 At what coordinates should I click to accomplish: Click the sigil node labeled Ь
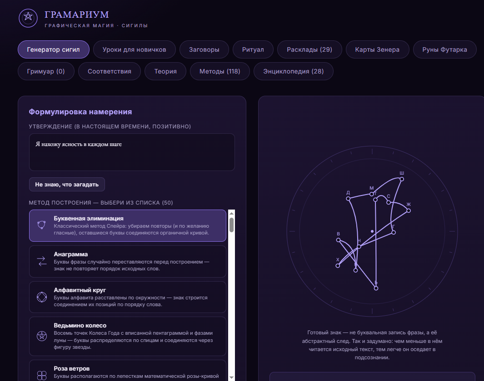(x=376, y=288)
